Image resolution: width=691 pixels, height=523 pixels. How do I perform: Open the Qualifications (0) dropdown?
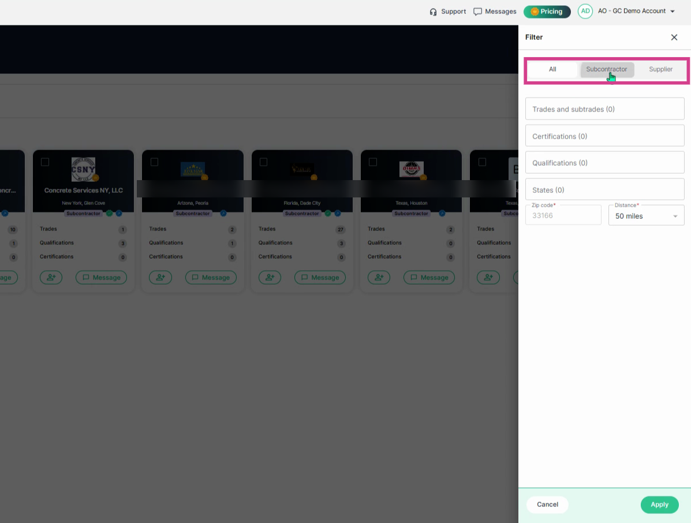pos(604,163)
